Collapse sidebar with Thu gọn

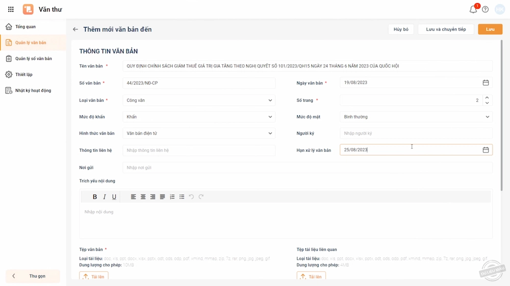click(x=33, y=276)
